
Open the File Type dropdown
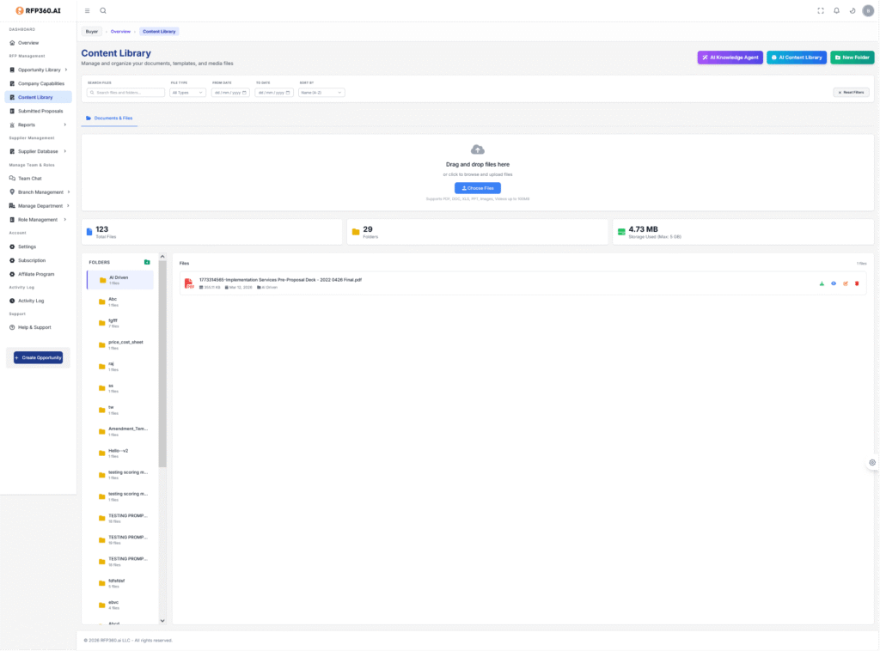click(x=187, y=92)
